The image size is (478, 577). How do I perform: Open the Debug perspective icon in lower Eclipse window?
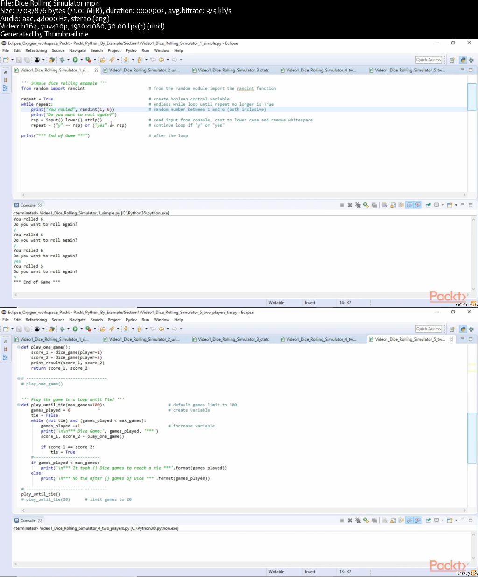pos(471,329)
